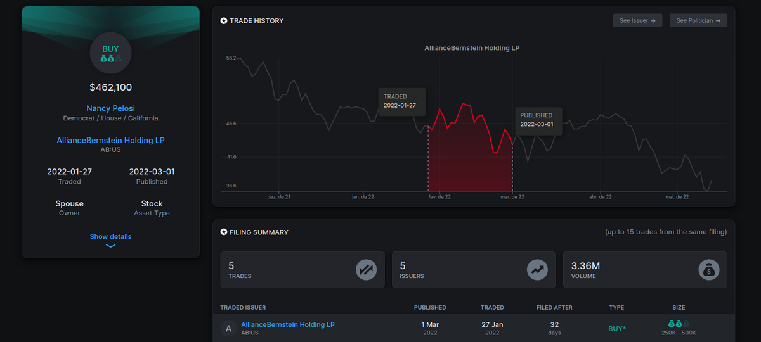Click the volume money bag icon
This screenshot has height=342, width=761.
pos(708,270)
